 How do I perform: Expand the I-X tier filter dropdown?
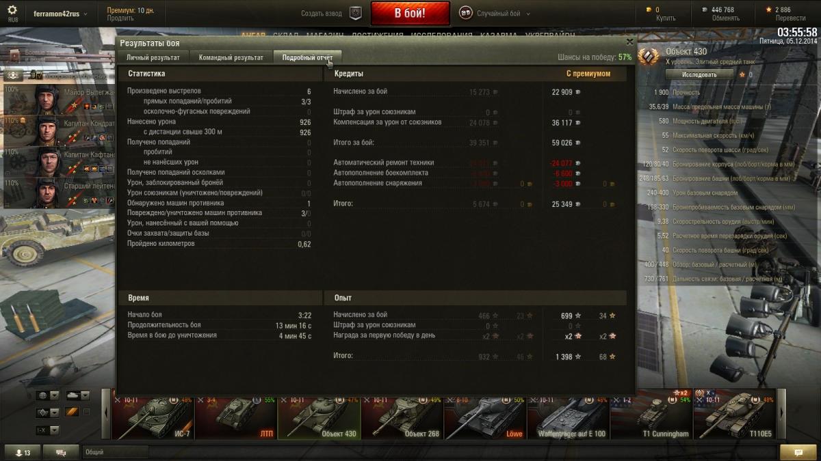pos(47,430)
